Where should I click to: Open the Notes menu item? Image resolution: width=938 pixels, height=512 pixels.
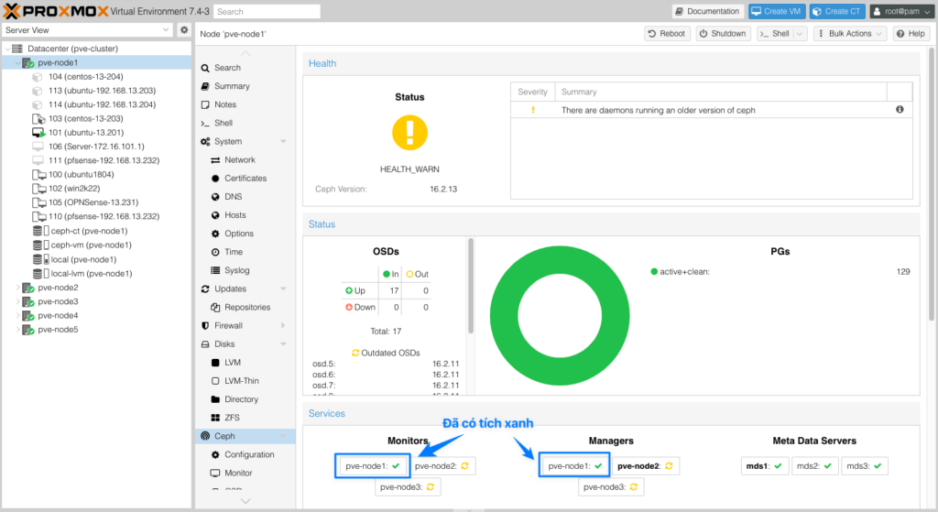click(245, 104)
